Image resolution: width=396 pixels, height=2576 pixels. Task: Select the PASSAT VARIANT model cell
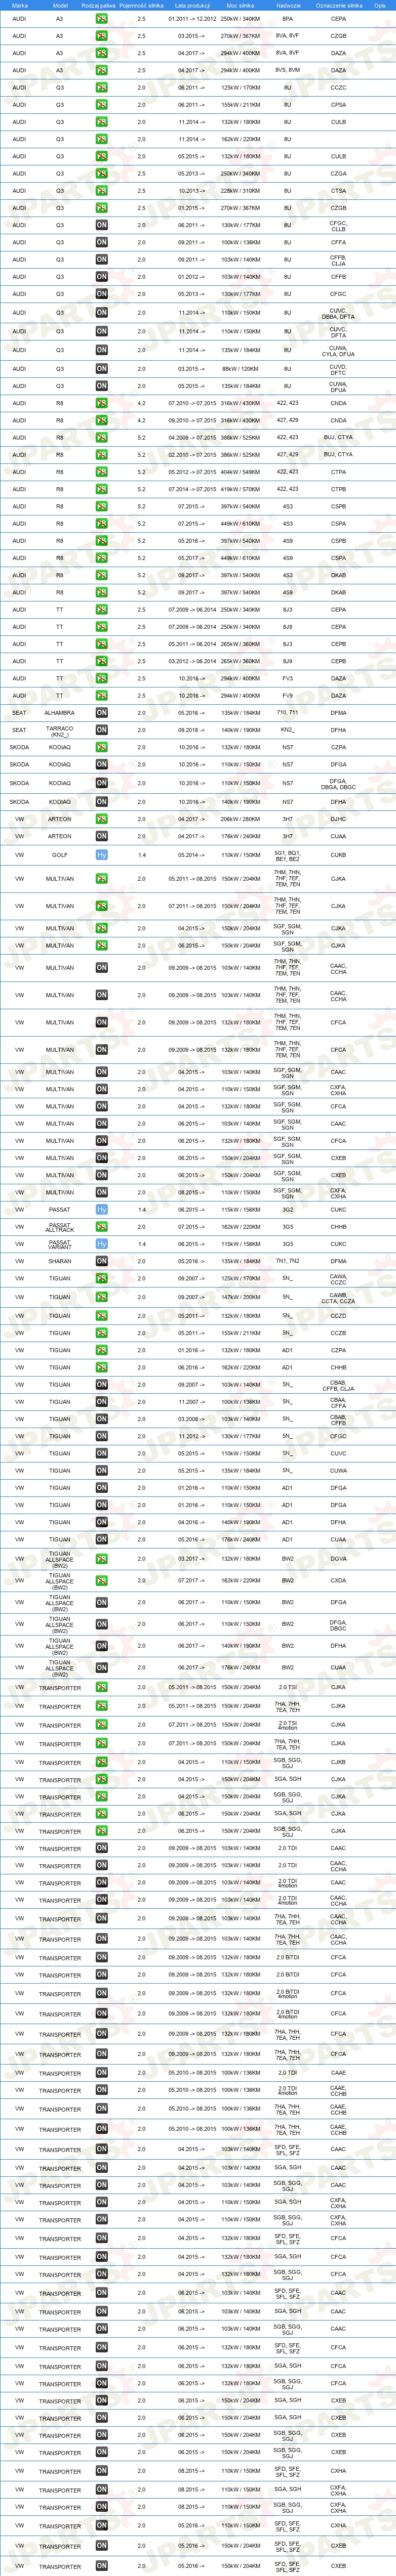[x=59, y=1244]
